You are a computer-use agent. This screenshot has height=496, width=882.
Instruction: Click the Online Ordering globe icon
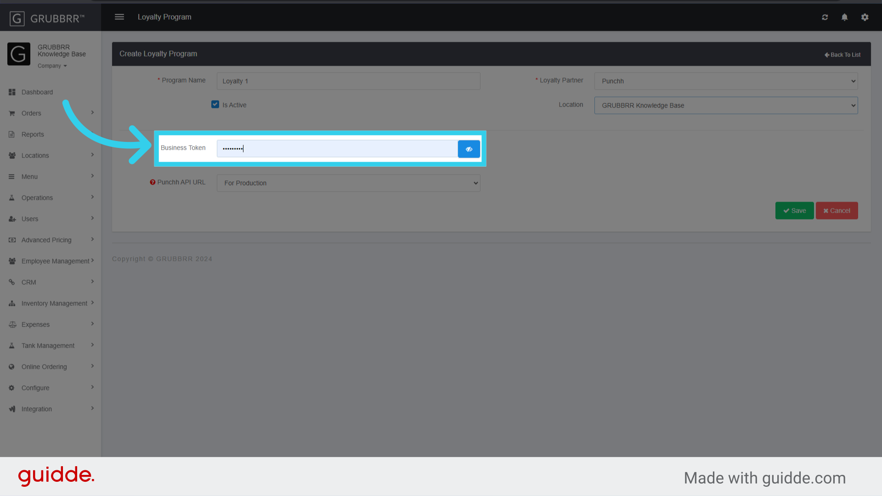(12, 367)
